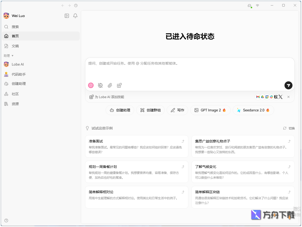Navigate to 文稿 in the sidebar
This screenshot has height=227, width=302.
click(x=15, y=46)
